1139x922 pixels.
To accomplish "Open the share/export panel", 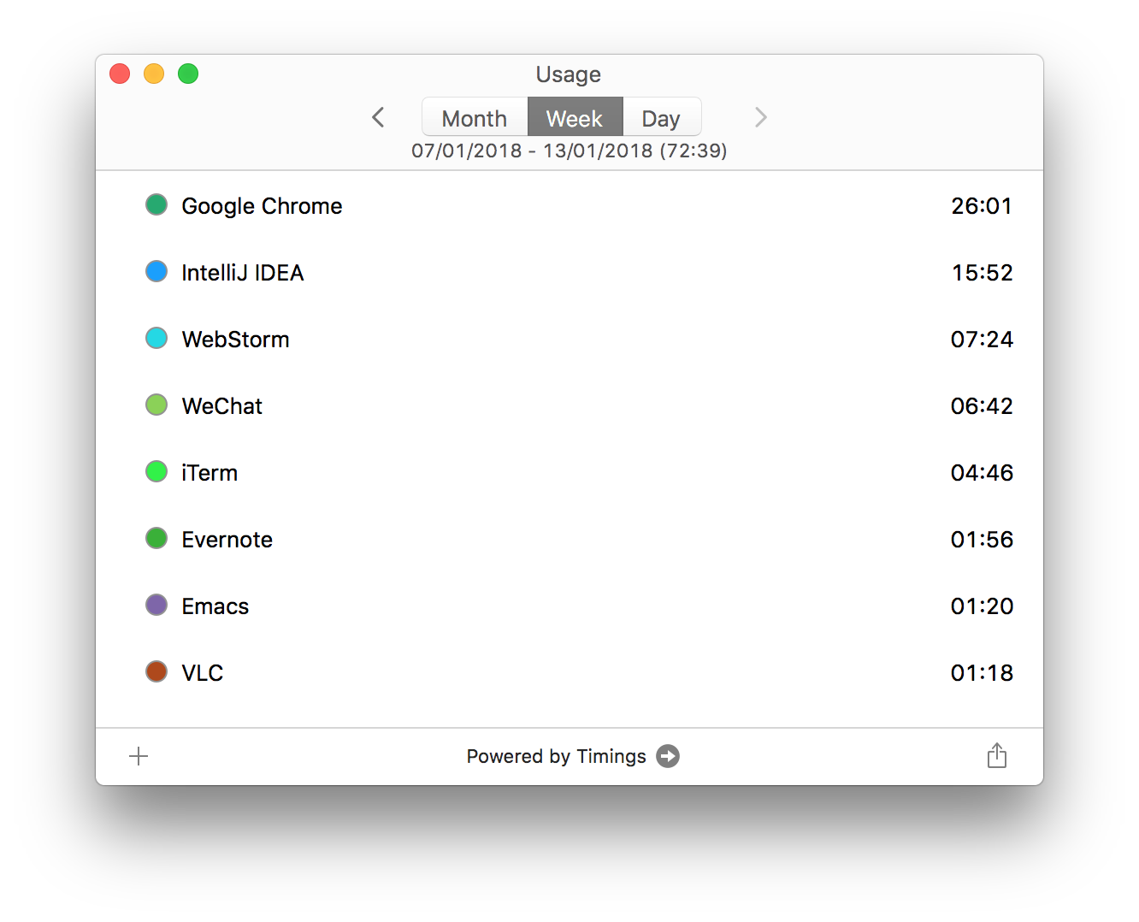I will click(x=997, y=756).
